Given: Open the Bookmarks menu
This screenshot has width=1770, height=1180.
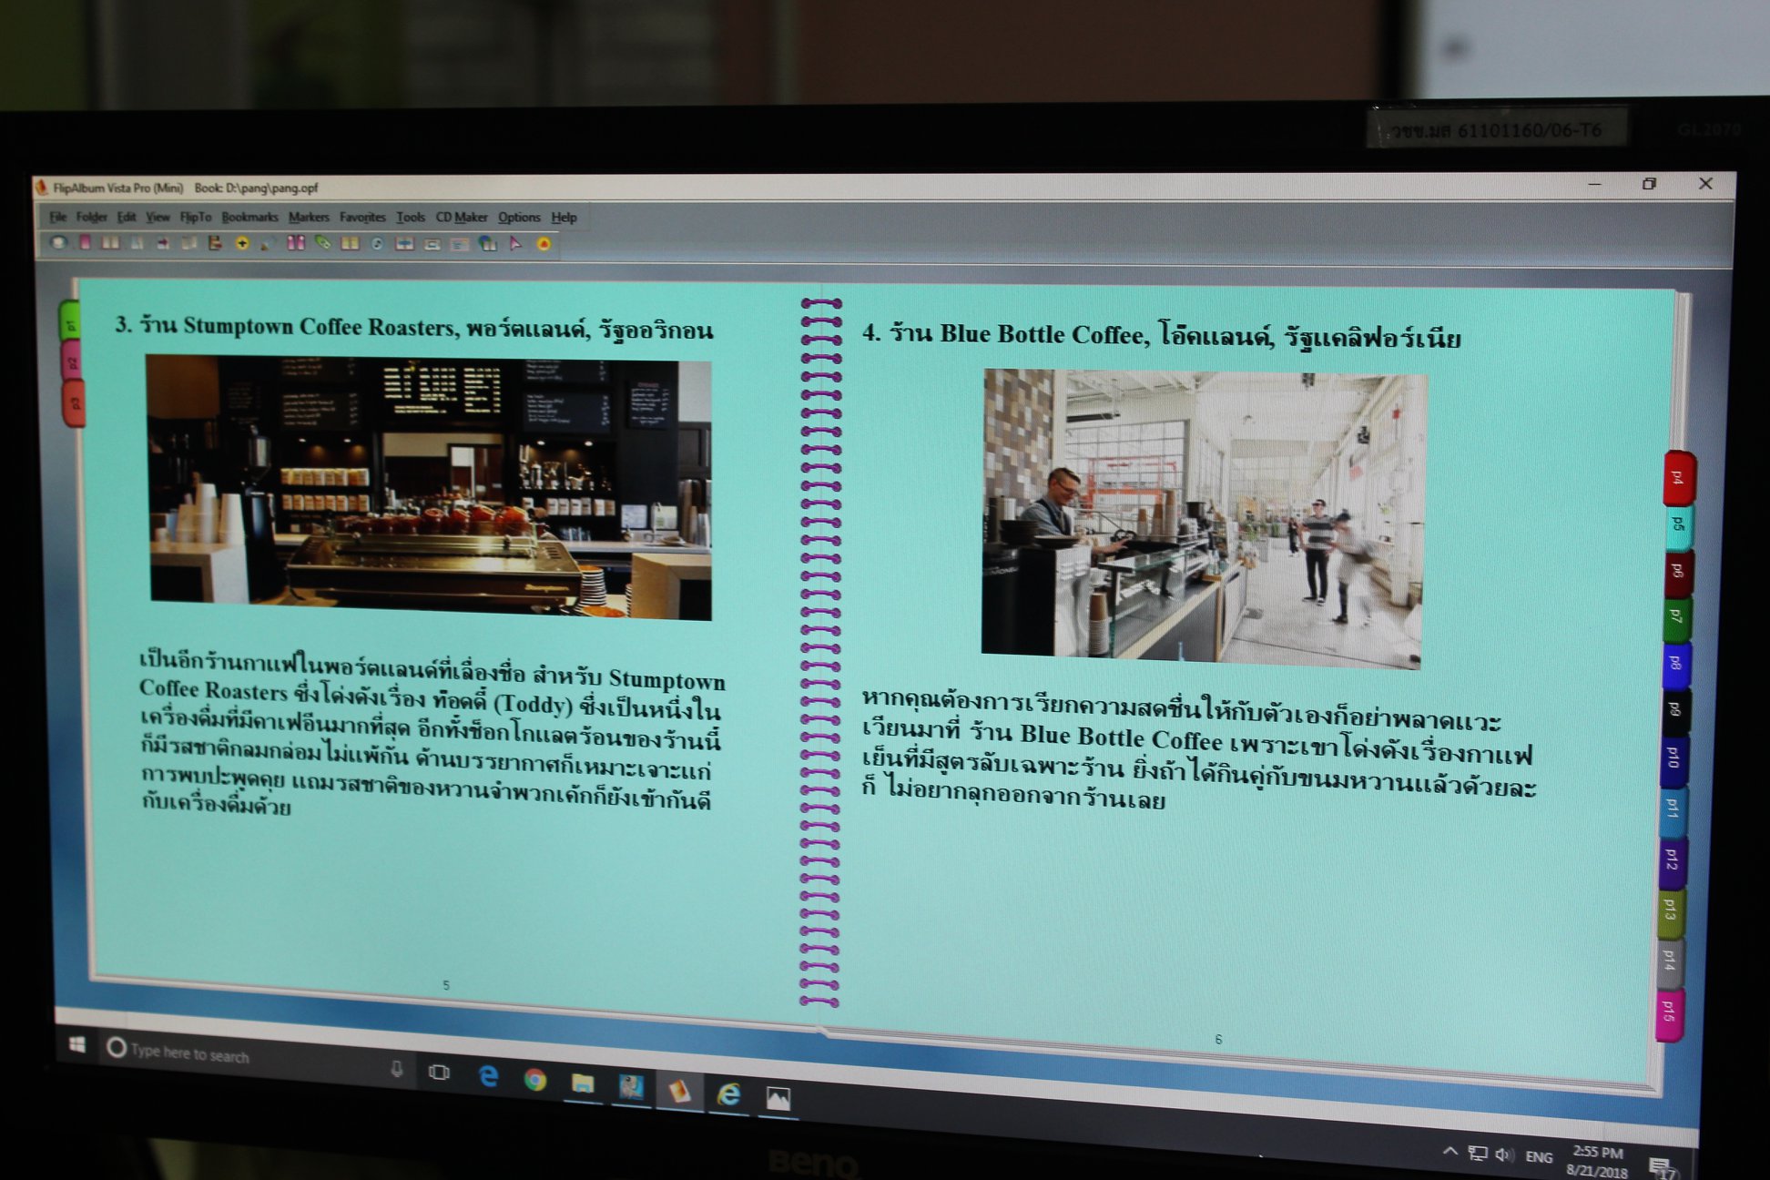Looking at the screenshot, I should tap(249, 217).
